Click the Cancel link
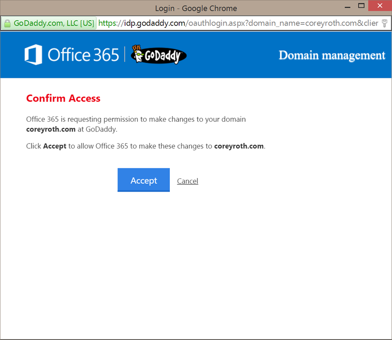The image size is (392, 340). click(x=188, y=181)
